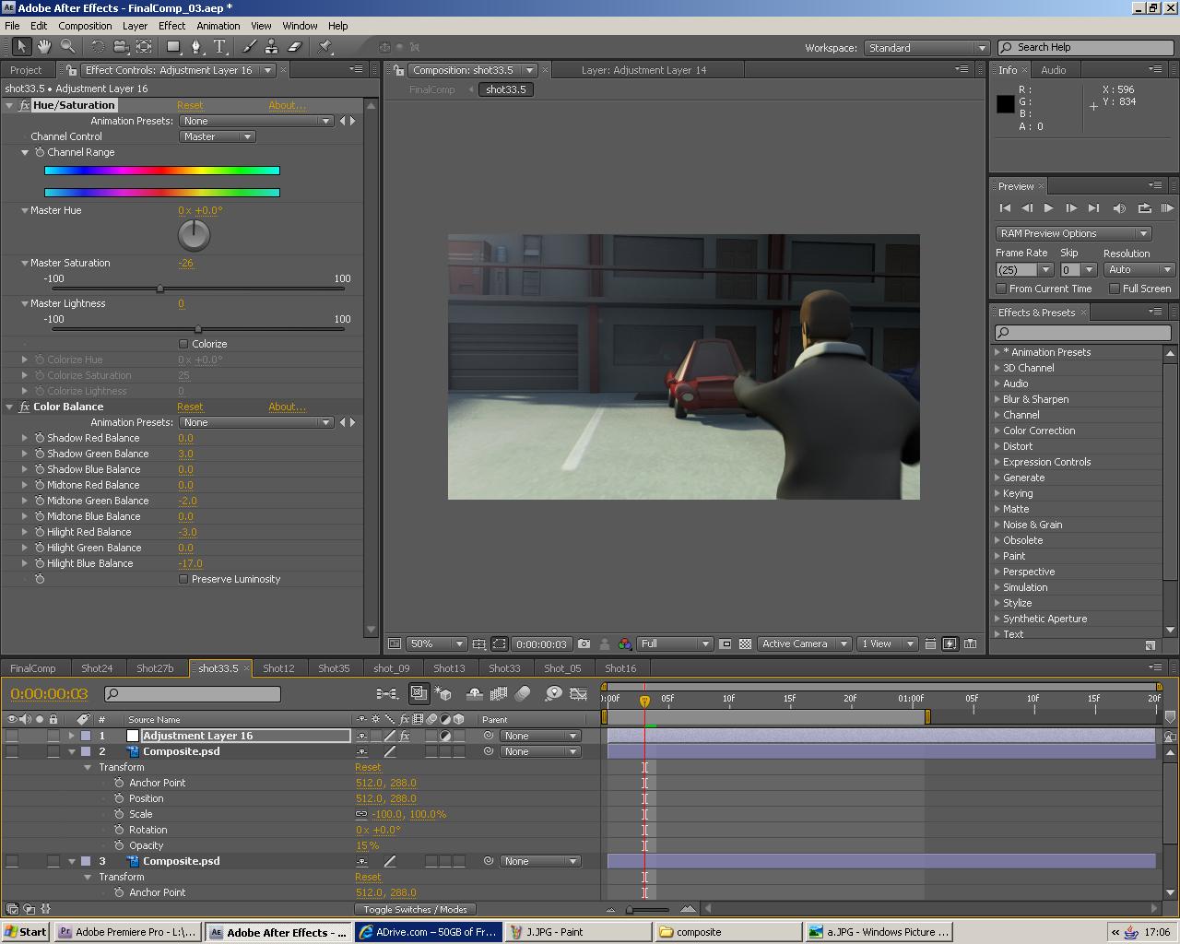Open About link for Color Balance
Screen dimensions: 1180x944
pyautogui.click(x=288, y=407)
